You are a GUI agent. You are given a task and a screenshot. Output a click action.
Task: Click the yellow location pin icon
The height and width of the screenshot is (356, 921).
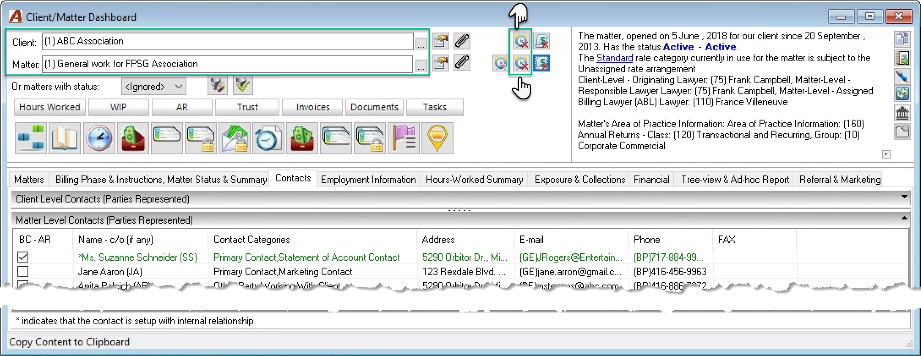tap(437, 138)
